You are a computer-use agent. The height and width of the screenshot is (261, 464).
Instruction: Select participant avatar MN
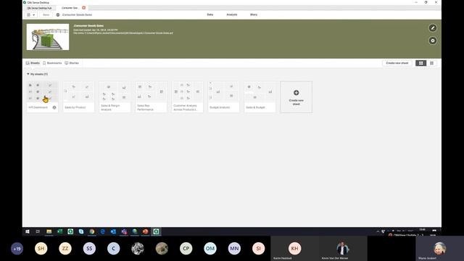tap(234, 249)
